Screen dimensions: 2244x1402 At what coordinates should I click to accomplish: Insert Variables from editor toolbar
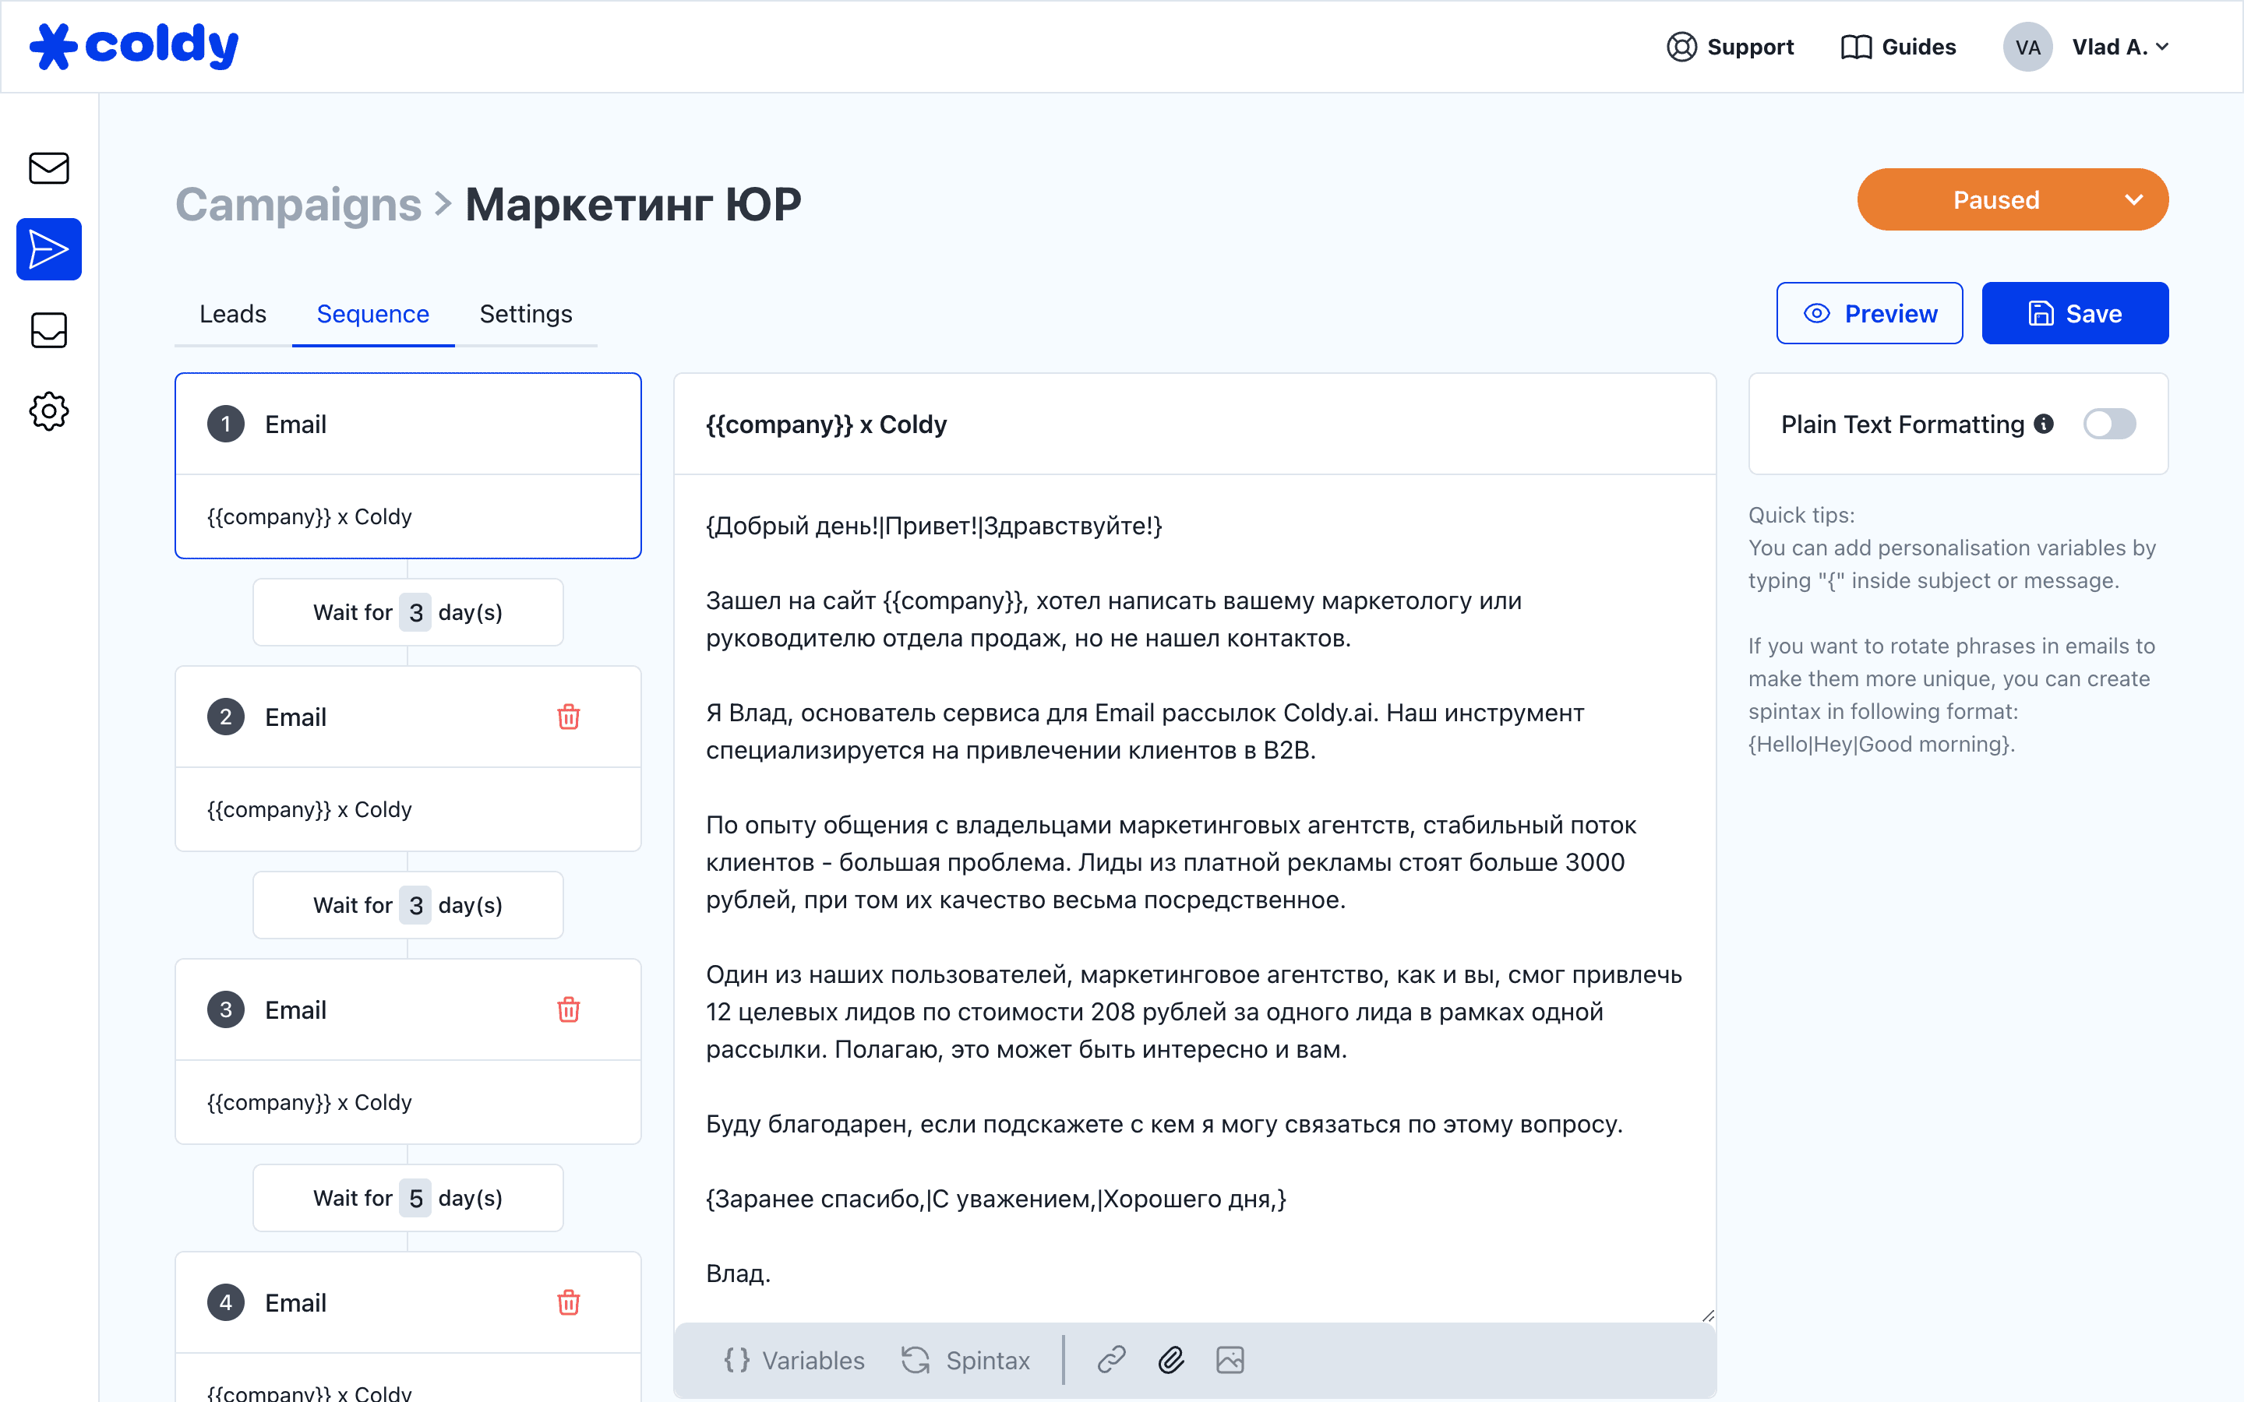[794, 1360]
